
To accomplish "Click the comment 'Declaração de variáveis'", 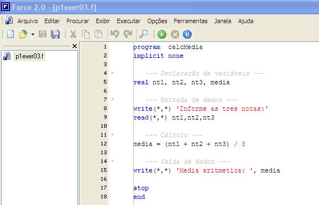I will [x=205, y=73].
